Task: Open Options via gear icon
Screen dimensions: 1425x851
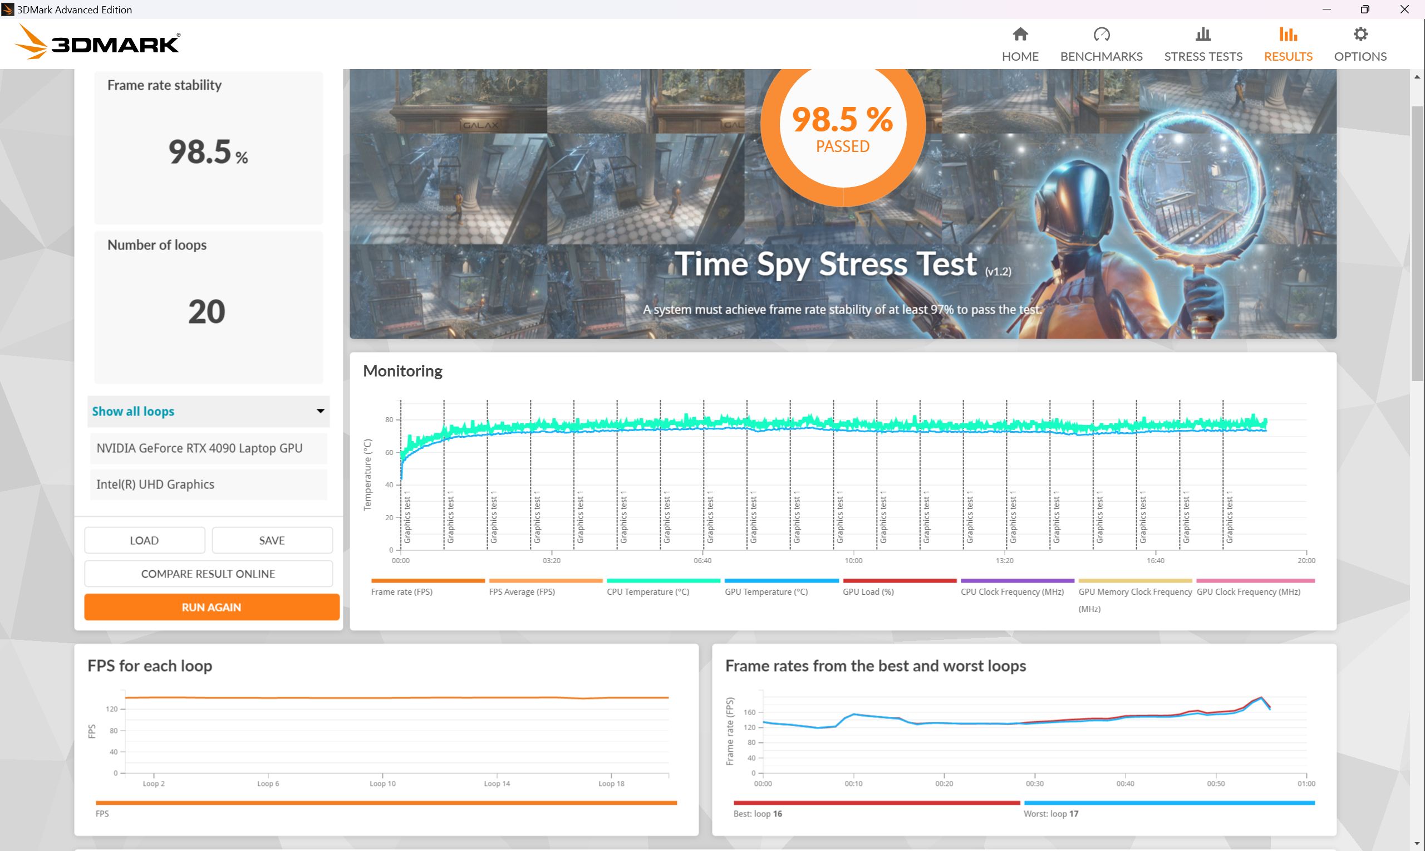Action: coord(1360,35)
